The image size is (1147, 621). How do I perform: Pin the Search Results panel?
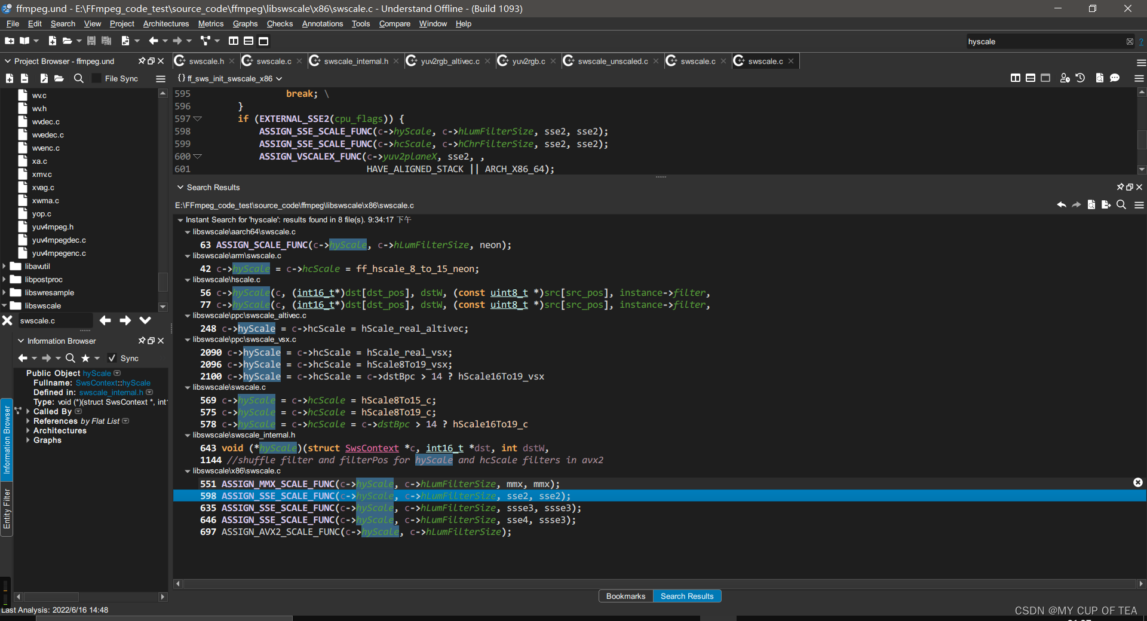(1120, 187)
